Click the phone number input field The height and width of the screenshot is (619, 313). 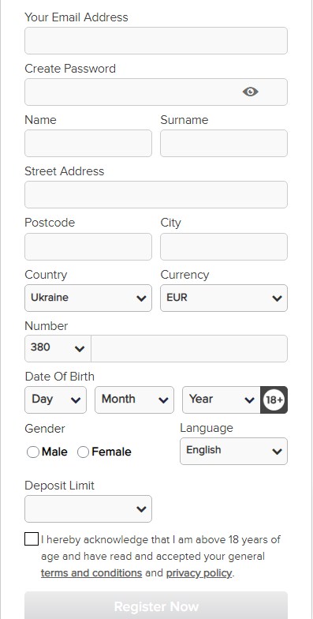189,349
